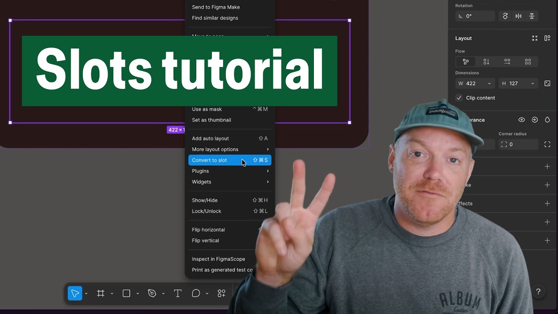Click the Layout section heading
The height and width of the screenshot is (314, 558).
pyautogui.click(x=463, y=38)
